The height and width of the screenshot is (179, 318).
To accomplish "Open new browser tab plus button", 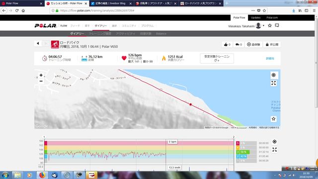I will (x=227, y=3).
